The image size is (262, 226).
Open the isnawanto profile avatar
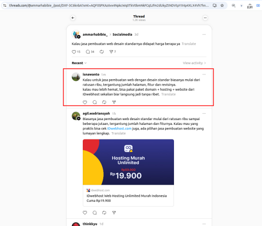pos(76,77)
